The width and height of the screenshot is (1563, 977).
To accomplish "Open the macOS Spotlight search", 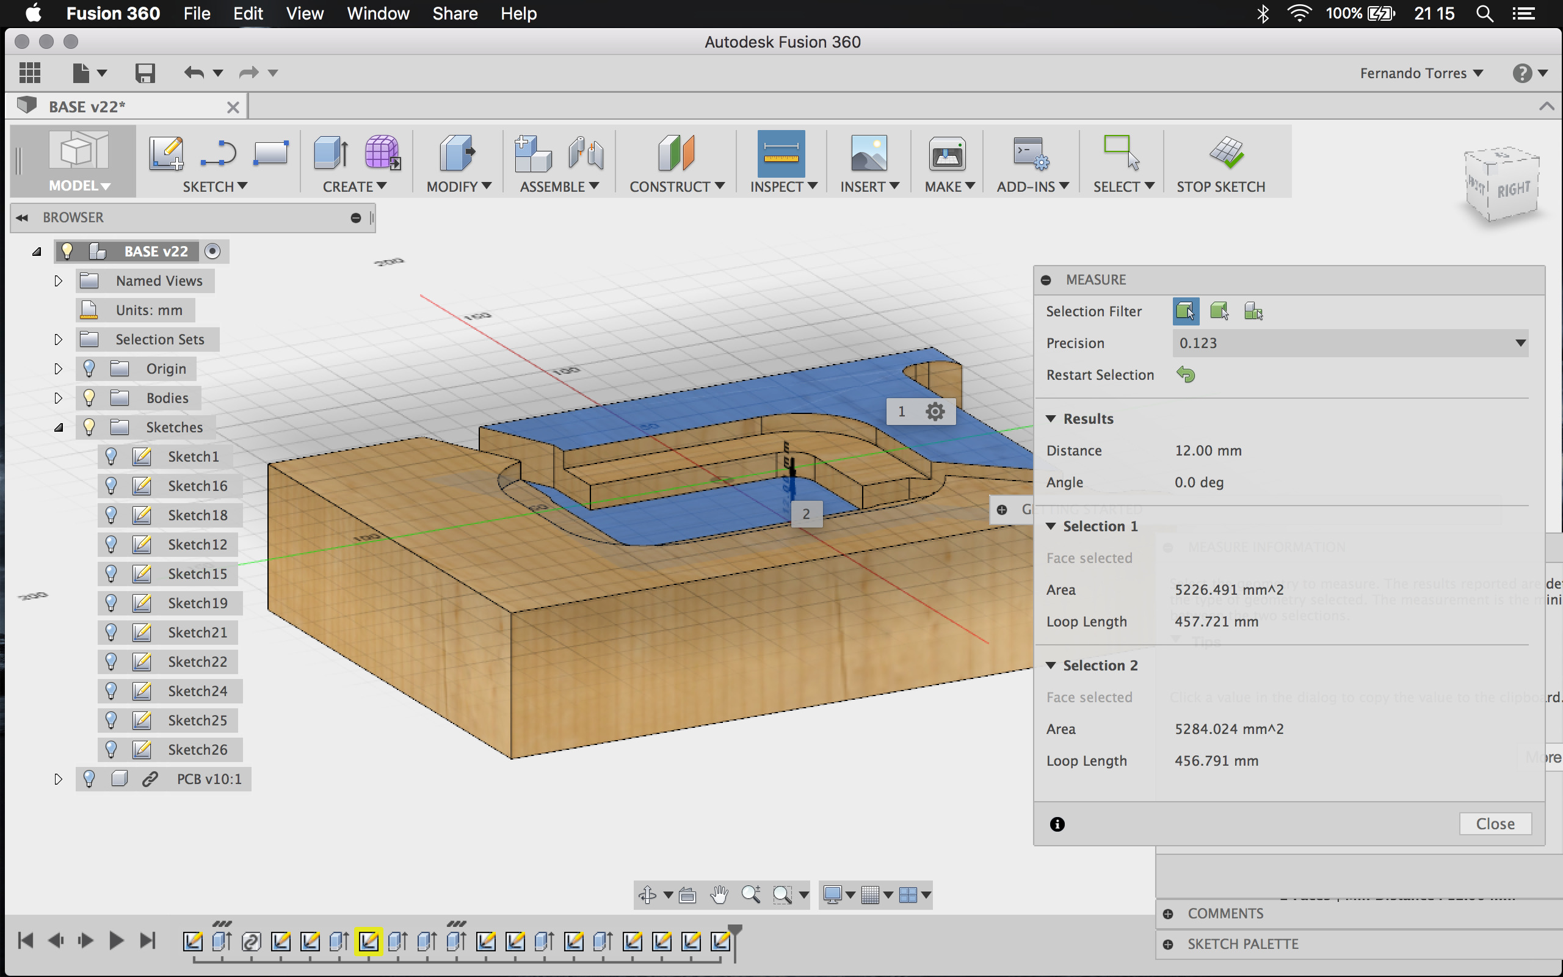I will click(1485, 13).
